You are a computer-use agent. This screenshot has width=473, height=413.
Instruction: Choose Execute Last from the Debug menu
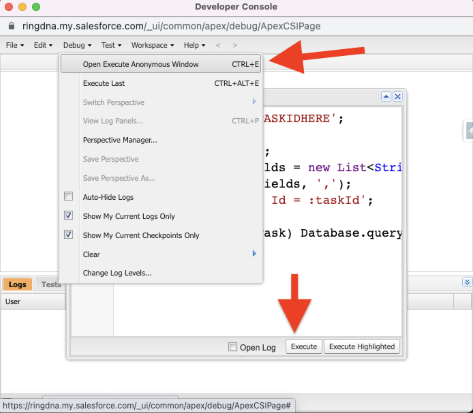coord(104,83)
